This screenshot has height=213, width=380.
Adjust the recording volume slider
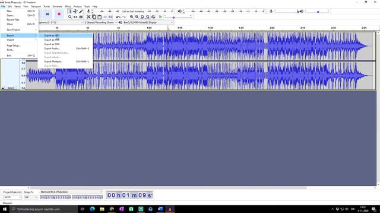tap(287, 12)
